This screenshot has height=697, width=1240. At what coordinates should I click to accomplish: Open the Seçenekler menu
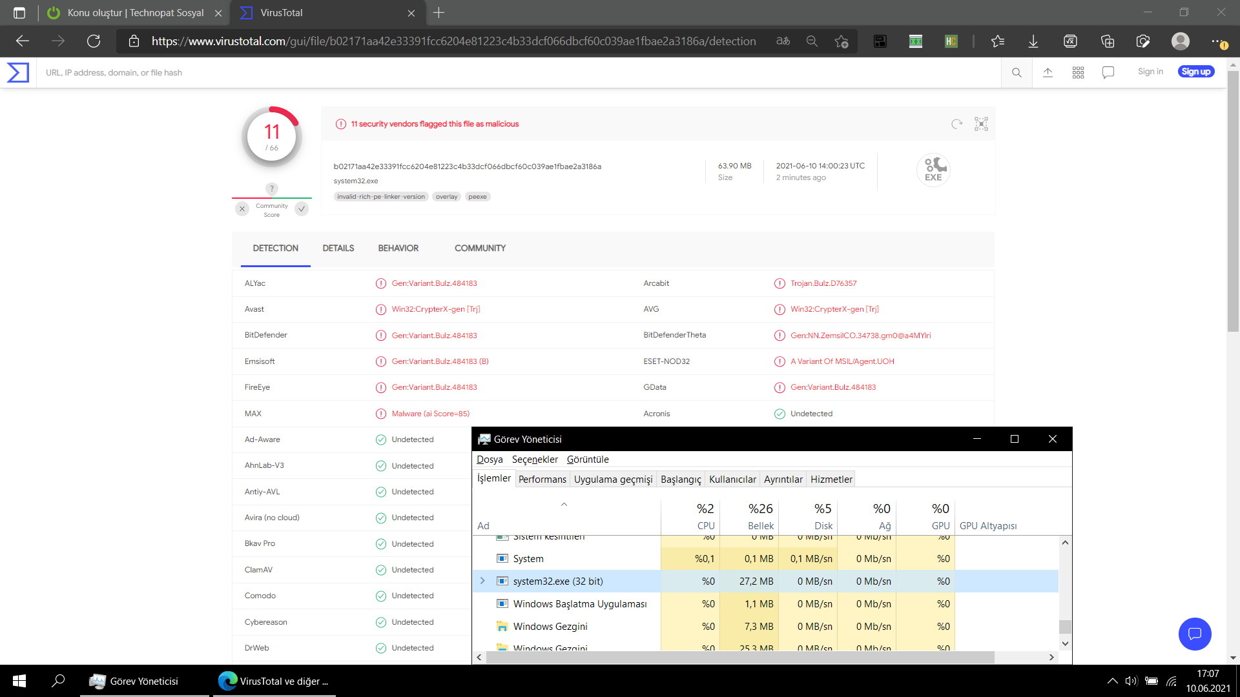[535, 460]
